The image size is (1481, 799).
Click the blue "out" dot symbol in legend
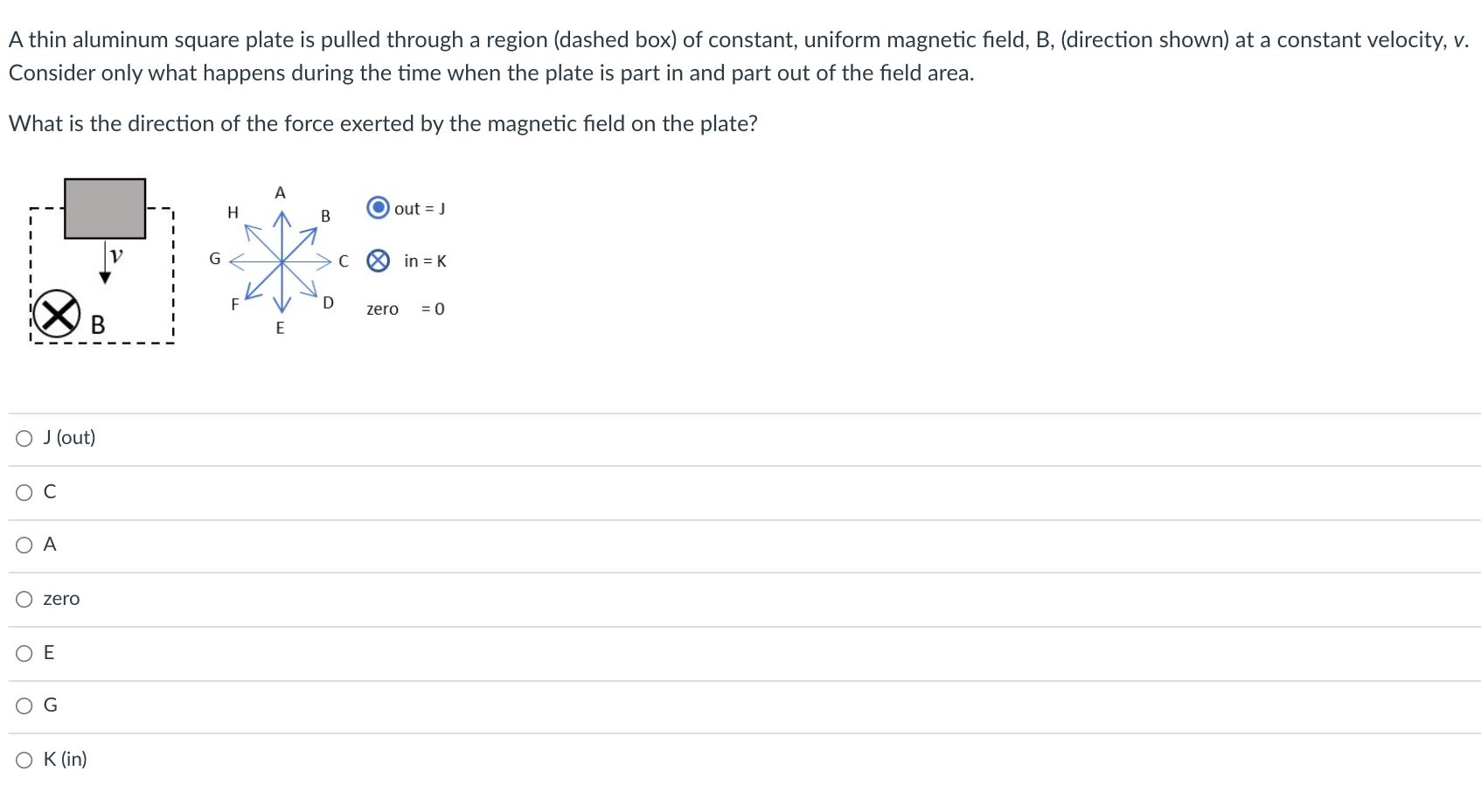point(378,208)
